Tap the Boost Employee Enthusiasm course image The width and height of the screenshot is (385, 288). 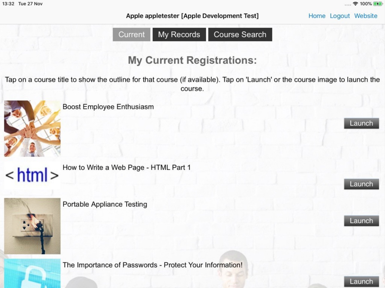pos(32,128)
